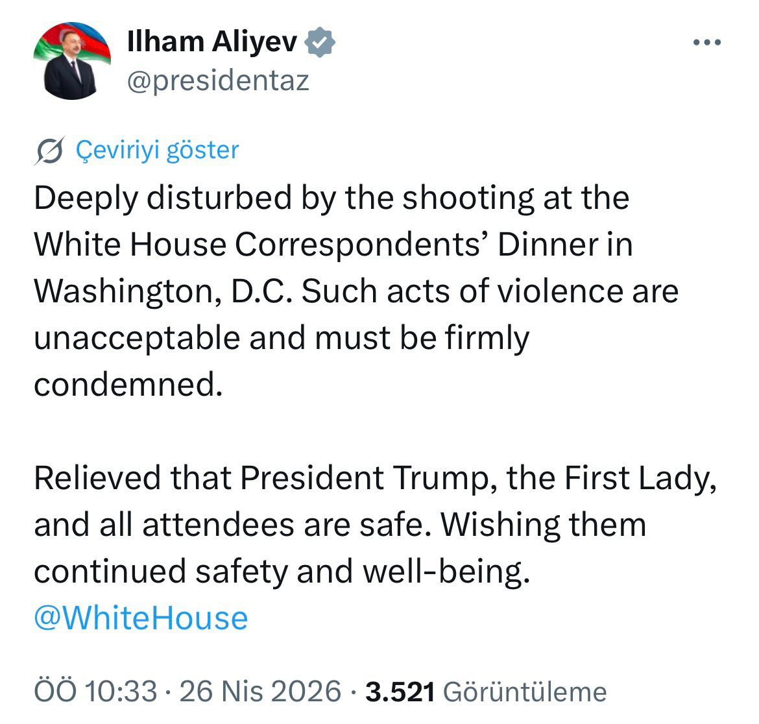The width and height of the screenshot is (759, 724).
Task: Go to the @presidentaz handle
Action: (x=218, y=81)
